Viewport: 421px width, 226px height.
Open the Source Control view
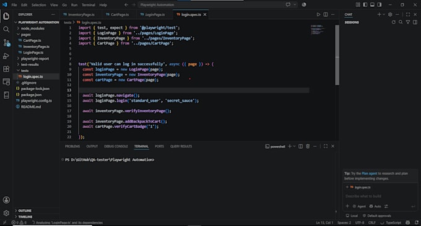point(6,43)
